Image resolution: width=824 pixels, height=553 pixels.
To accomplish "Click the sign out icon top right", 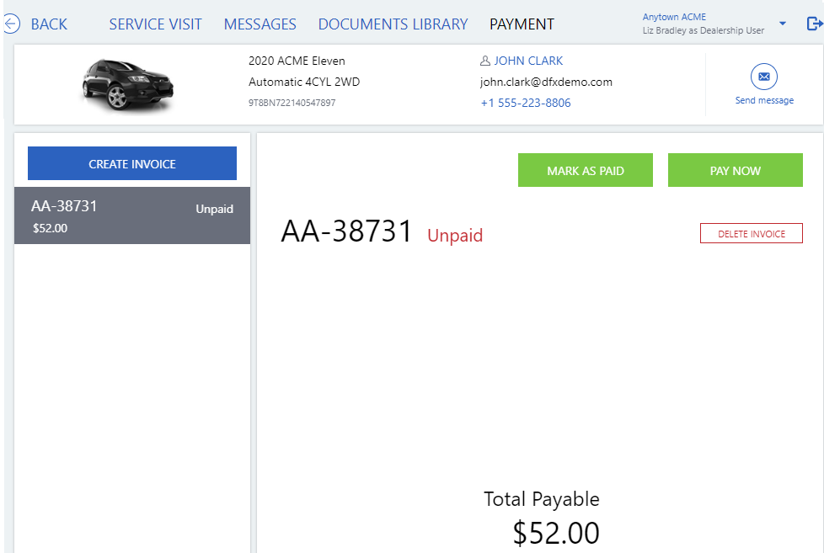I will 815,23.
